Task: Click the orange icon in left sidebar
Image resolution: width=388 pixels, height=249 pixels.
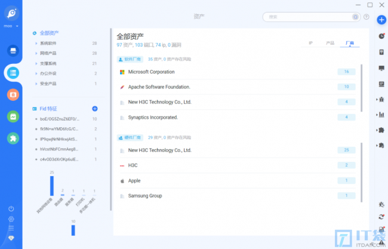Action: 13,94
